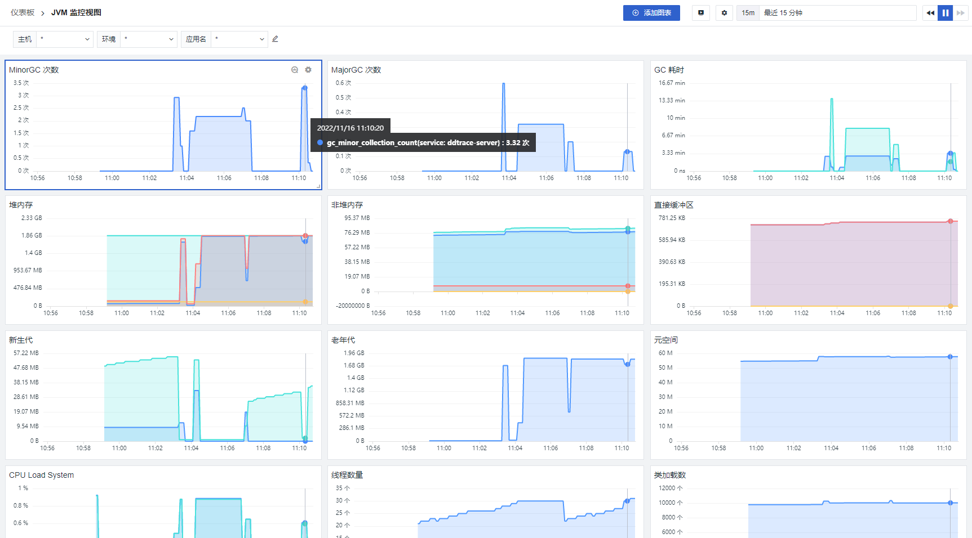Click the JVM 监控视图 breadcrumb title

pos(76,13)
